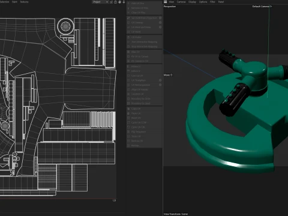
Task: Click the View Transform: Scene status text
Action: pyautogui.click(x=176, y=214)
